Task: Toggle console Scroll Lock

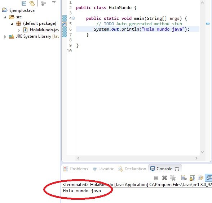Action: coord(192,178)
